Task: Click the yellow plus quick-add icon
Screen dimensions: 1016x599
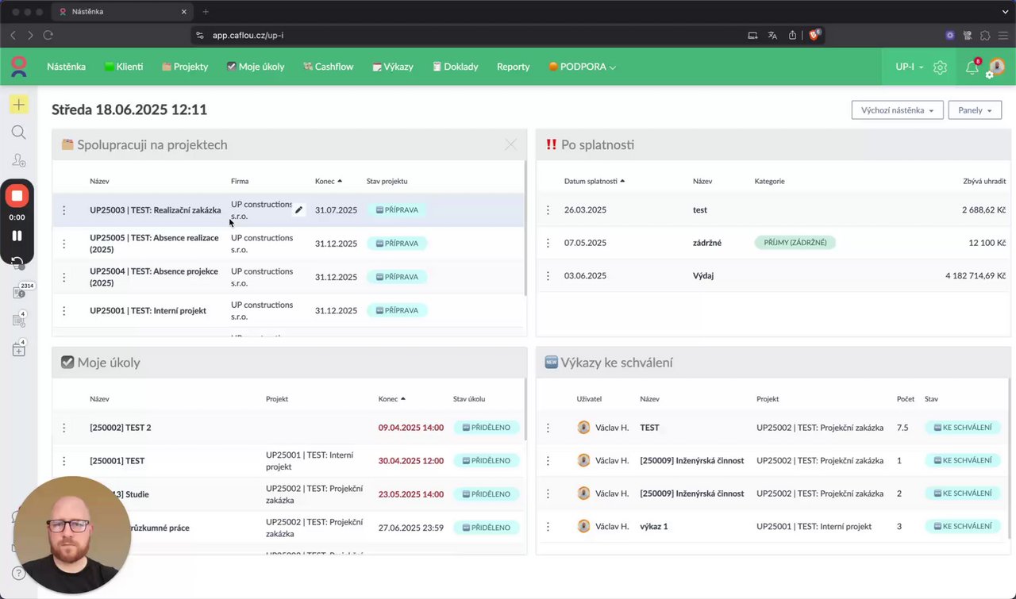Action: tap(18, 105)
